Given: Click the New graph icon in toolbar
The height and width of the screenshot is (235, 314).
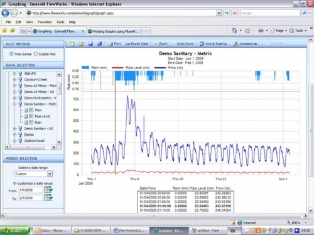Looking at the screenshot, I should 72,43.
